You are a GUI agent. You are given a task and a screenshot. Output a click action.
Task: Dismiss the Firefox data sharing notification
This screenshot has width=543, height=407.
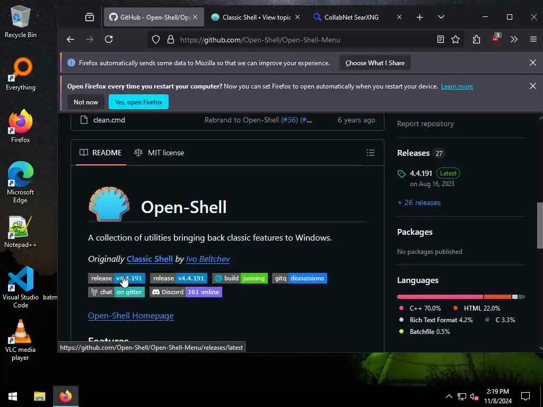click(533, 63)
